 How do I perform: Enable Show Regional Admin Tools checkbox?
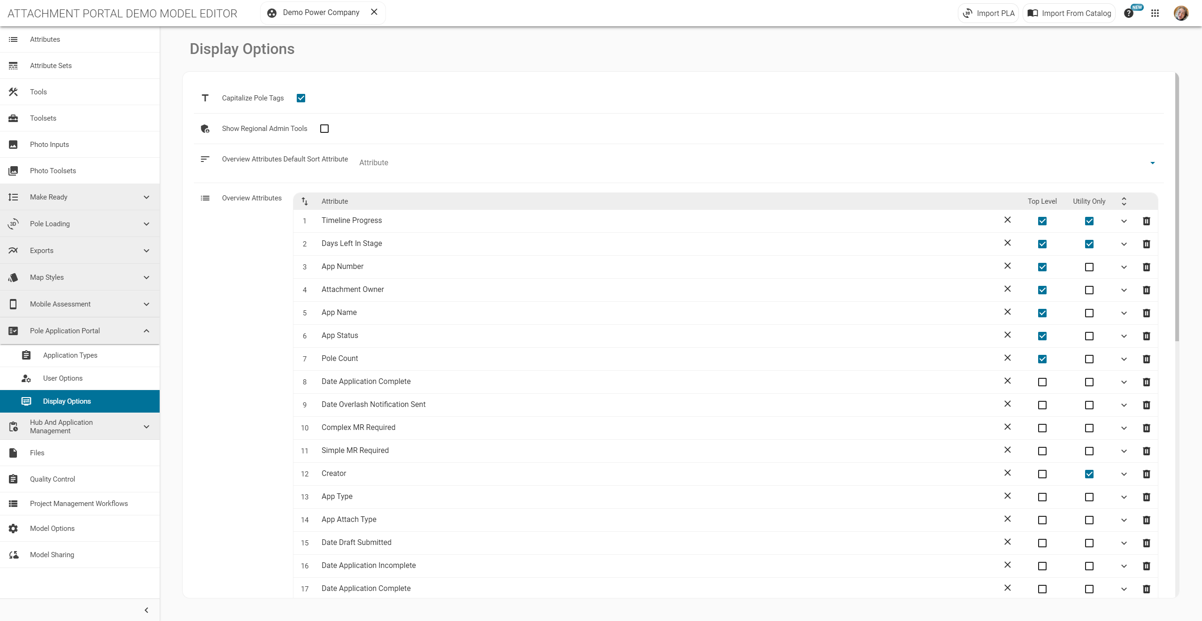324,129
